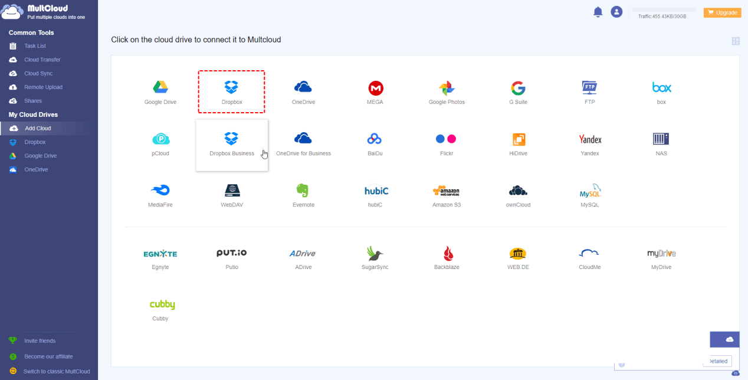Toggle the grid view layout icon
This screenshot has height=380, width=748.
[x=736, y=41]
